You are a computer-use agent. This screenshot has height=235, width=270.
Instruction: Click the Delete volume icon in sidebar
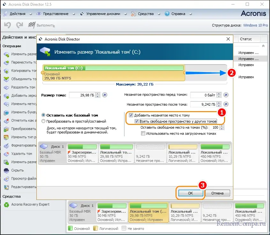tap(6, 154)
